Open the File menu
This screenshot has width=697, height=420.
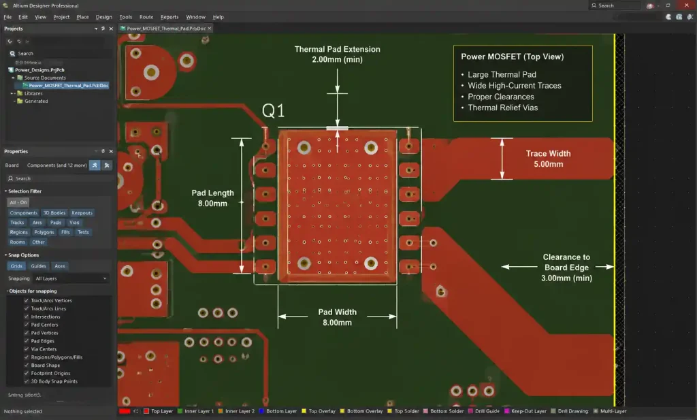pyautogui.click(x=7, y=17)
